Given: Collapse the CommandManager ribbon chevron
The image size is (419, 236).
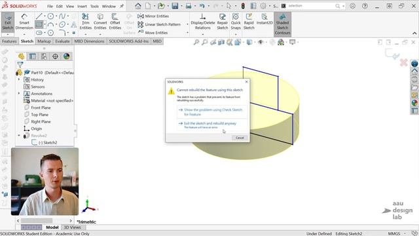Looking at the screenshot, I should click(x=414, y=33).
